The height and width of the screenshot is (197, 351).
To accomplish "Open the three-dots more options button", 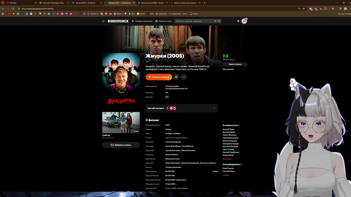I will pos(184,77).
